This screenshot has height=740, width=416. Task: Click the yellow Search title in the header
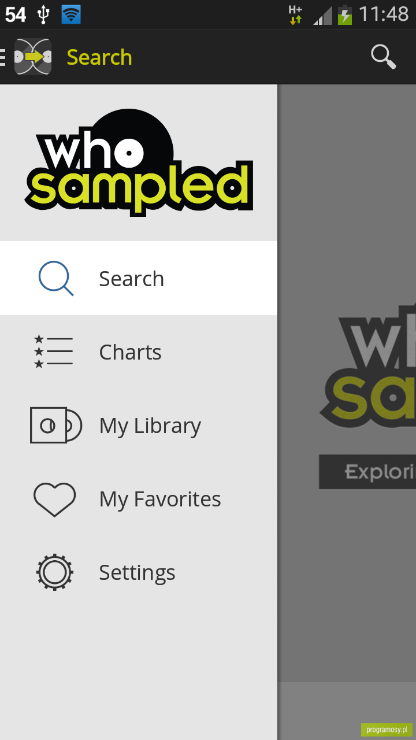99,57
